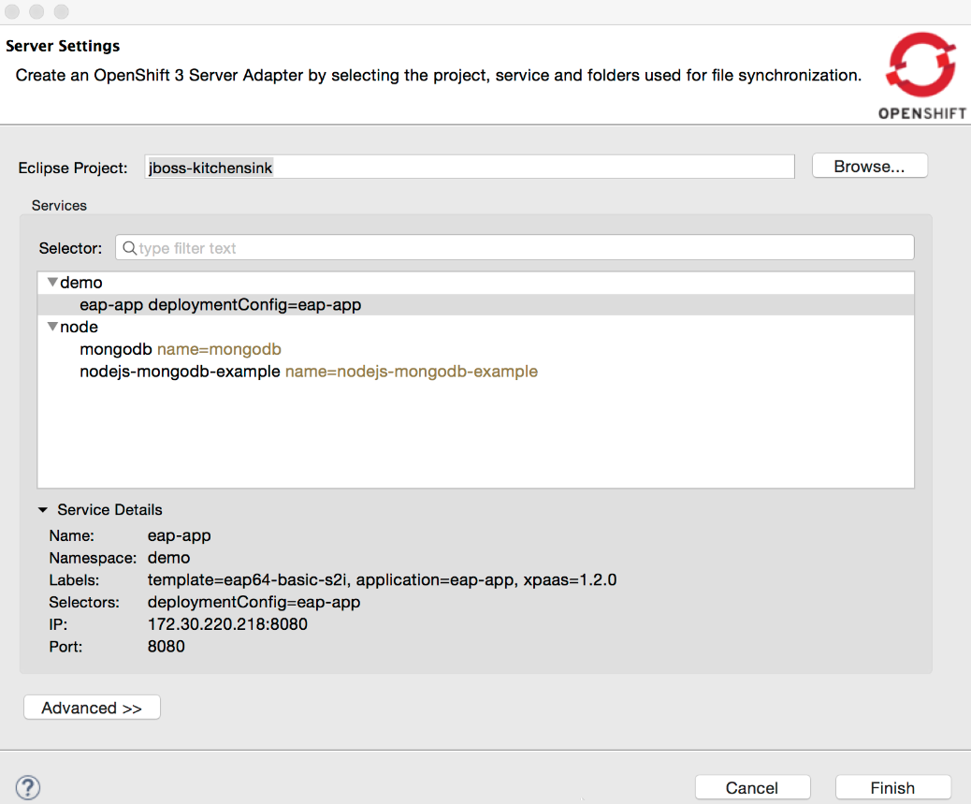The height and width of the screenshot is (804, 971).
Task: Select the demo project label in the tree
Action: (81, 283)
